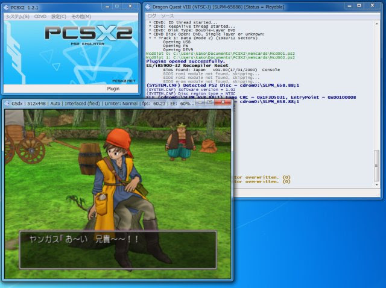Close the PCSX2 1.2.1 window
The width and height of the screenshot is (386, 288).
[130, 7]
